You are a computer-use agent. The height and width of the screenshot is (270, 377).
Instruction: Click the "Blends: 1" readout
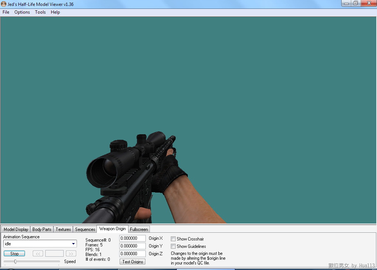click(x=94, y=255)
